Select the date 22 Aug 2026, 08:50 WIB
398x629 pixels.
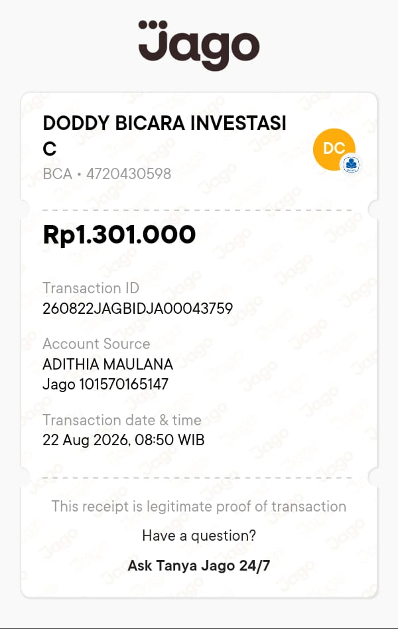click(x=123, y=440)
